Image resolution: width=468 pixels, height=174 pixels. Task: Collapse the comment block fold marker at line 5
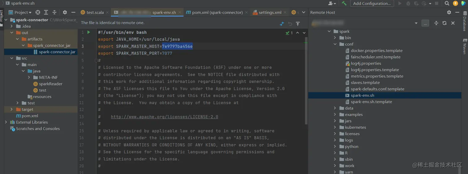click(96, 60)
